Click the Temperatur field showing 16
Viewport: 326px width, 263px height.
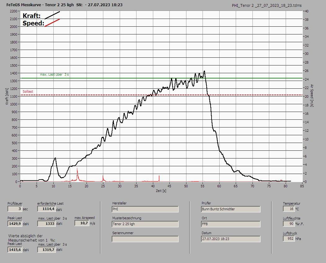[289, 209]
